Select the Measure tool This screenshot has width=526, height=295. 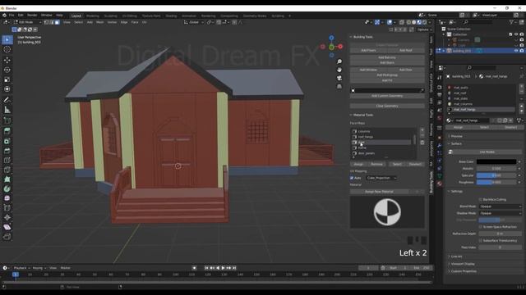7,110
